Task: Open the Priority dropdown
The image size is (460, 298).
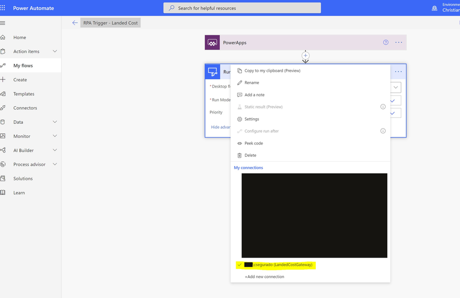Action: (x=392, y=113)
